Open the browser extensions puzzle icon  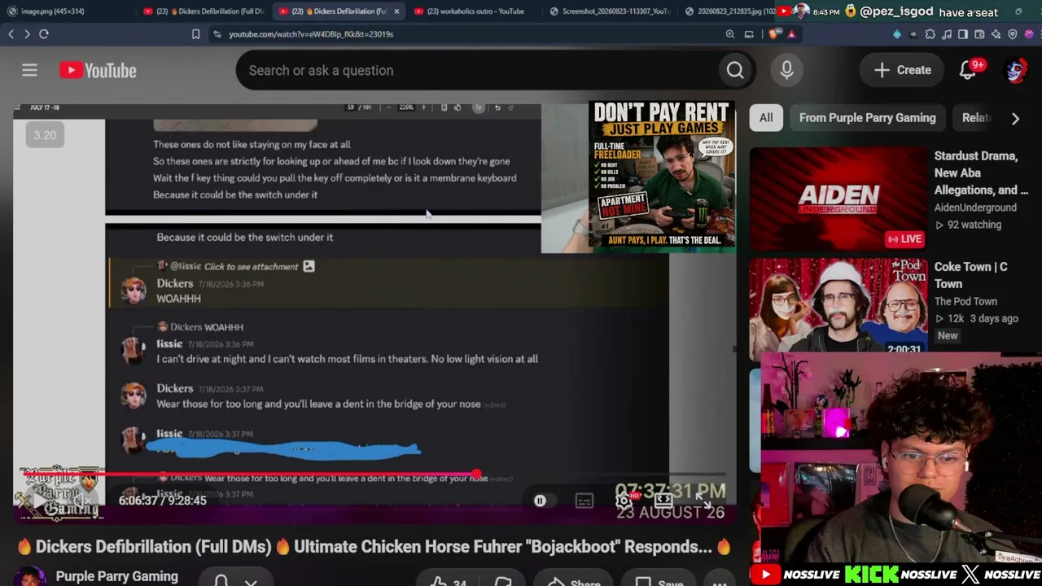click(930, 34)
